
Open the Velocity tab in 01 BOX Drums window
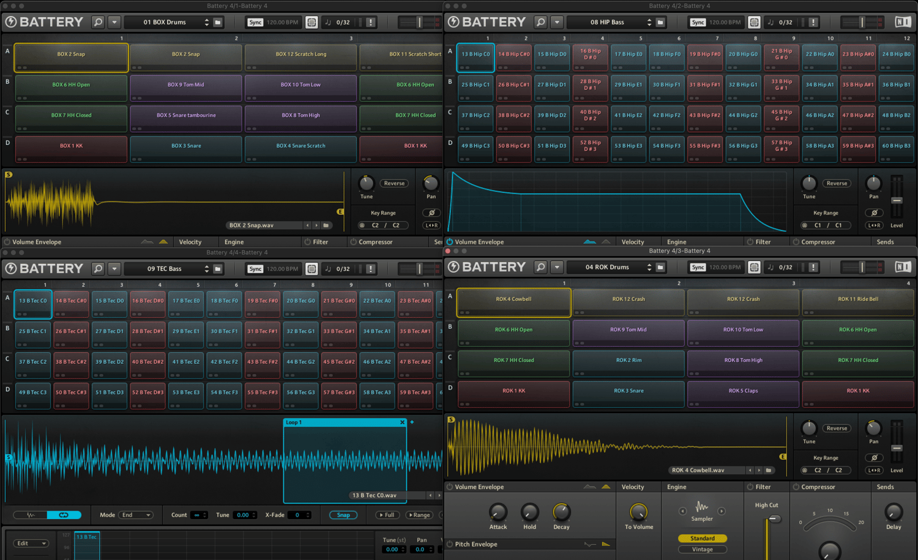[x=190, y=242]
